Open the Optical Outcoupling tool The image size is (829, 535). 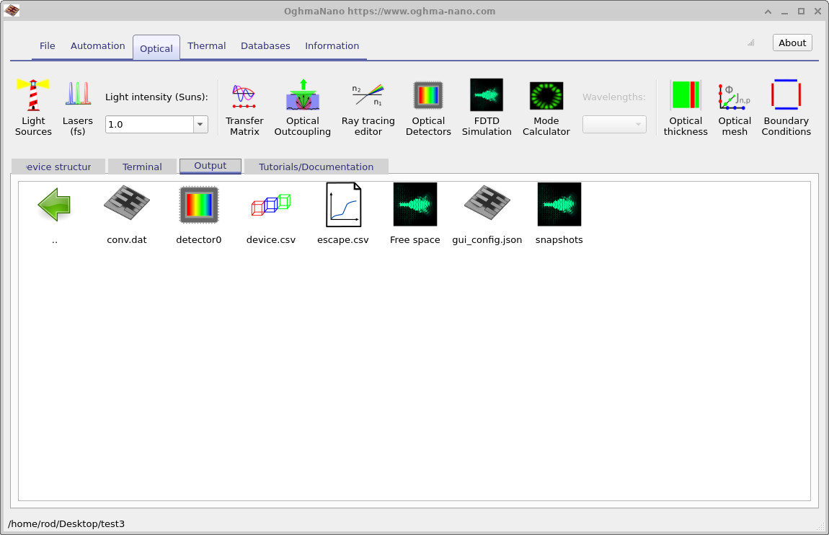click(x=303, y=107)
